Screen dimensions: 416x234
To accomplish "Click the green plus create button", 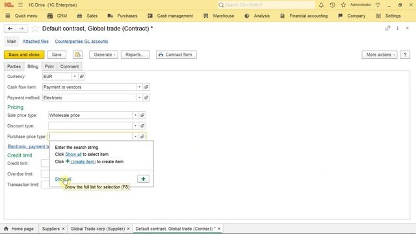I will [143, 179].
